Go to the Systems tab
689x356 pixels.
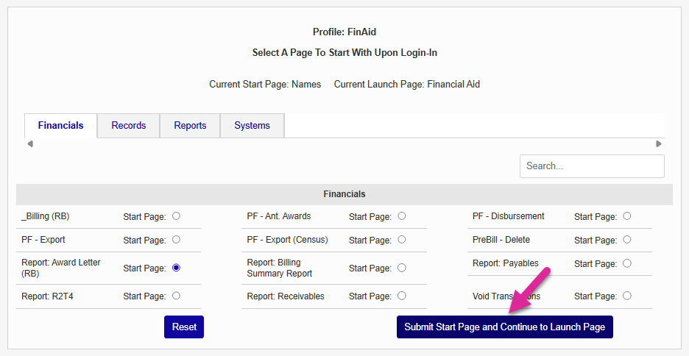pos(252,126)
